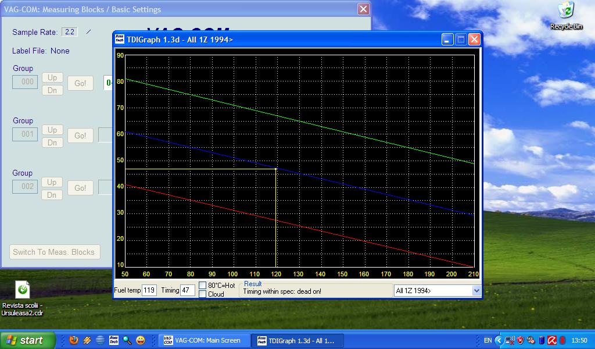The height and width of the screenshot is (349, 595).
Task: Click Go! for Group 000
Action: point(80,83)
